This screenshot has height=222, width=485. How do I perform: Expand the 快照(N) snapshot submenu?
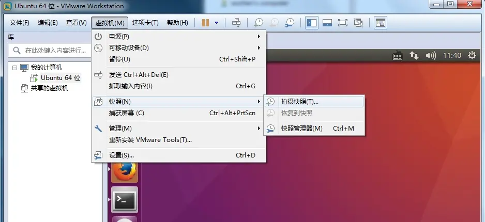(179, 102)
